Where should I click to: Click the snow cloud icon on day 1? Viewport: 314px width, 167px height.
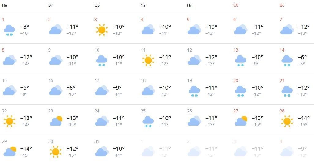[9, 30]
